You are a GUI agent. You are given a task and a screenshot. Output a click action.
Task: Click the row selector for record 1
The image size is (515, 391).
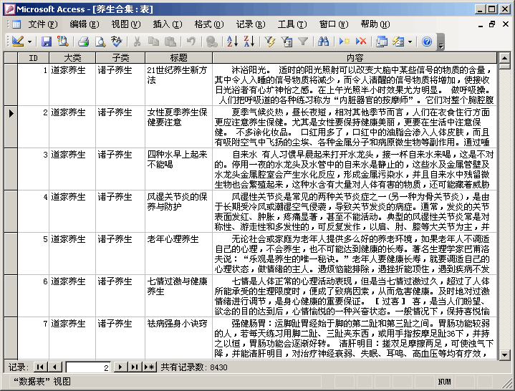(x=11, y=85)
